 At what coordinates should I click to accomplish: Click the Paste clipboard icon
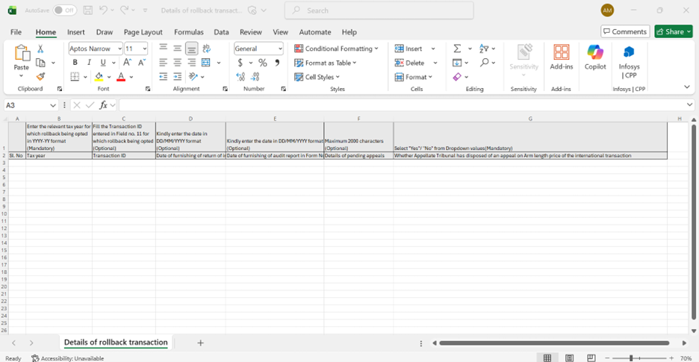pyautogui.click(x=22, y=53)
